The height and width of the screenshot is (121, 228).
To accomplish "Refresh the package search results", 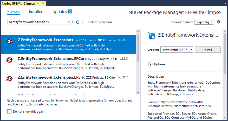I will pyautogui.click(x=78, y=22).
